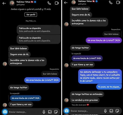The width and height of the screenshot is (123, 115).
Task: Tap the back arrow in left chat
Action: [x=4, y=3]
